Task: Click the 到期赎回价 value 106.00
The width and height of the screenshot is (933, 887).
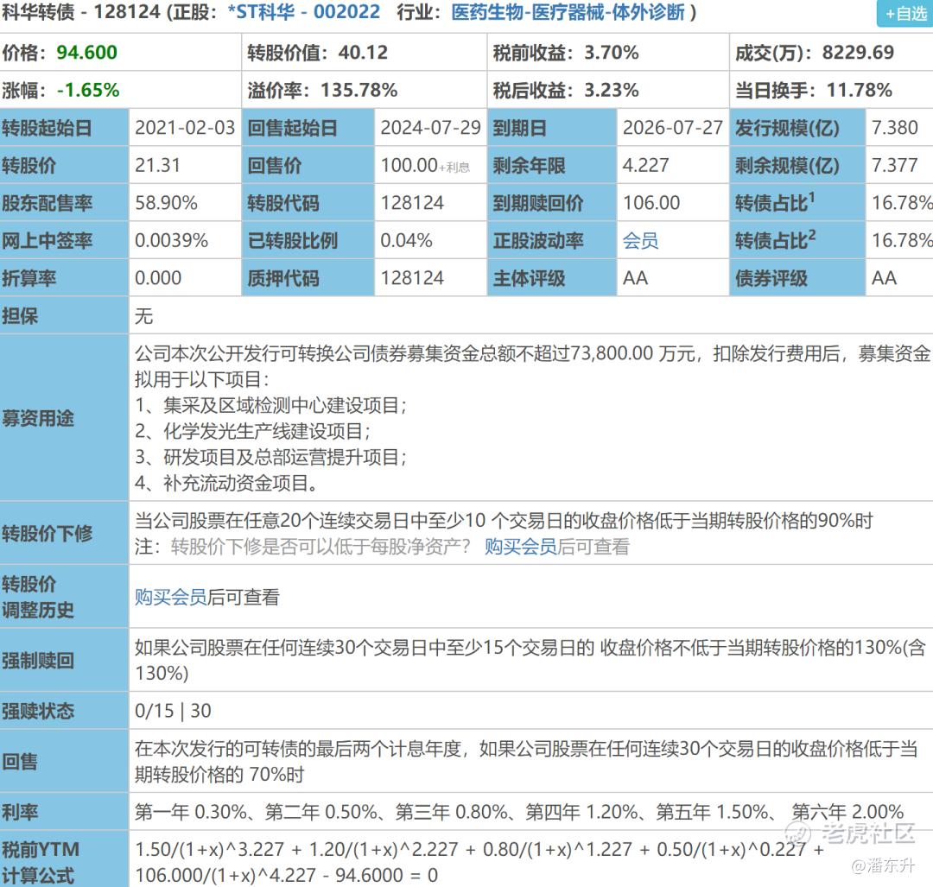Action: [x=651, y=203]
